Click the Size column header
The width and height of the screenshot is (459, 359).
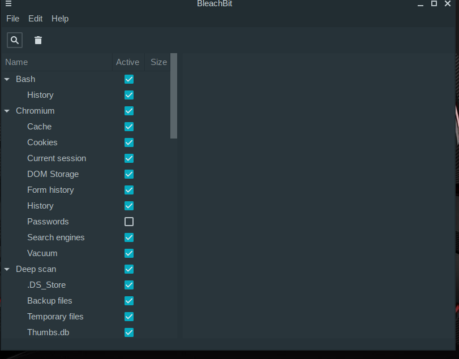click(x=157, y=62)
